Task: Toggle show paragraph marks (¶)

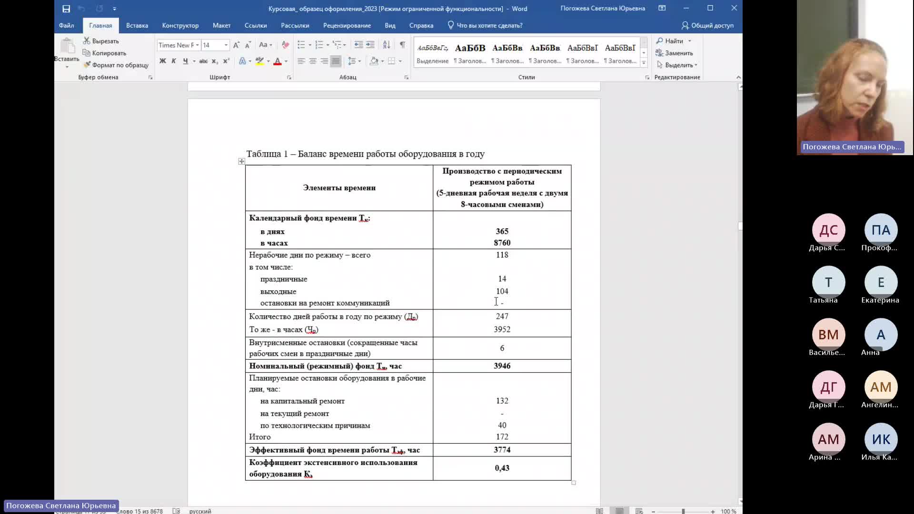Action: 402,45
